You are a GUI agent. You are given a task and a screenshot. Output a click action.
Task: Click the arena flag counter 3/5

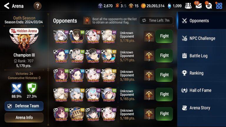[121, 6]
